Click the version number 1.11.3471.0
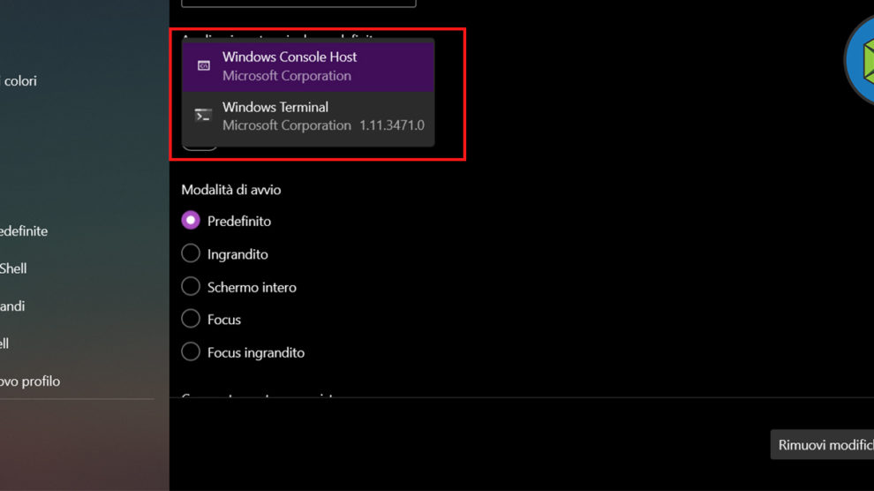 [x=392, y=125]
